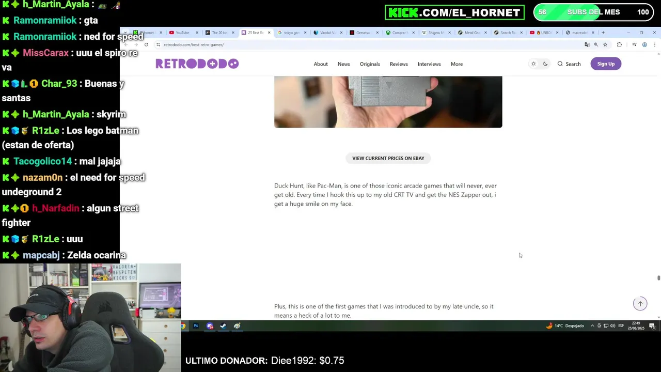Image resolution: width=661 pixels, height=372 pixels.
Task: Click the network icon in system tray
Action: pos(606,326)
